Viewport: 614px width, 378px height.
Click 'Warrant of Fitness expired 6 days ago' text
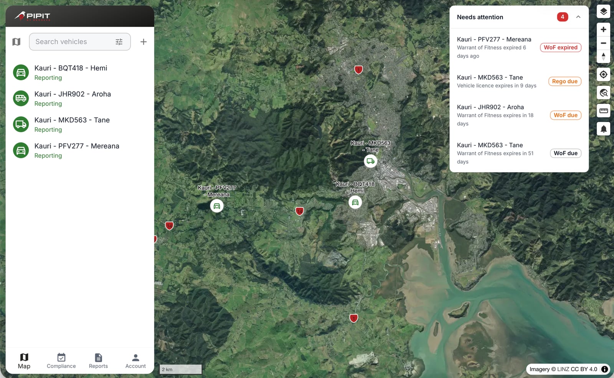491,52
